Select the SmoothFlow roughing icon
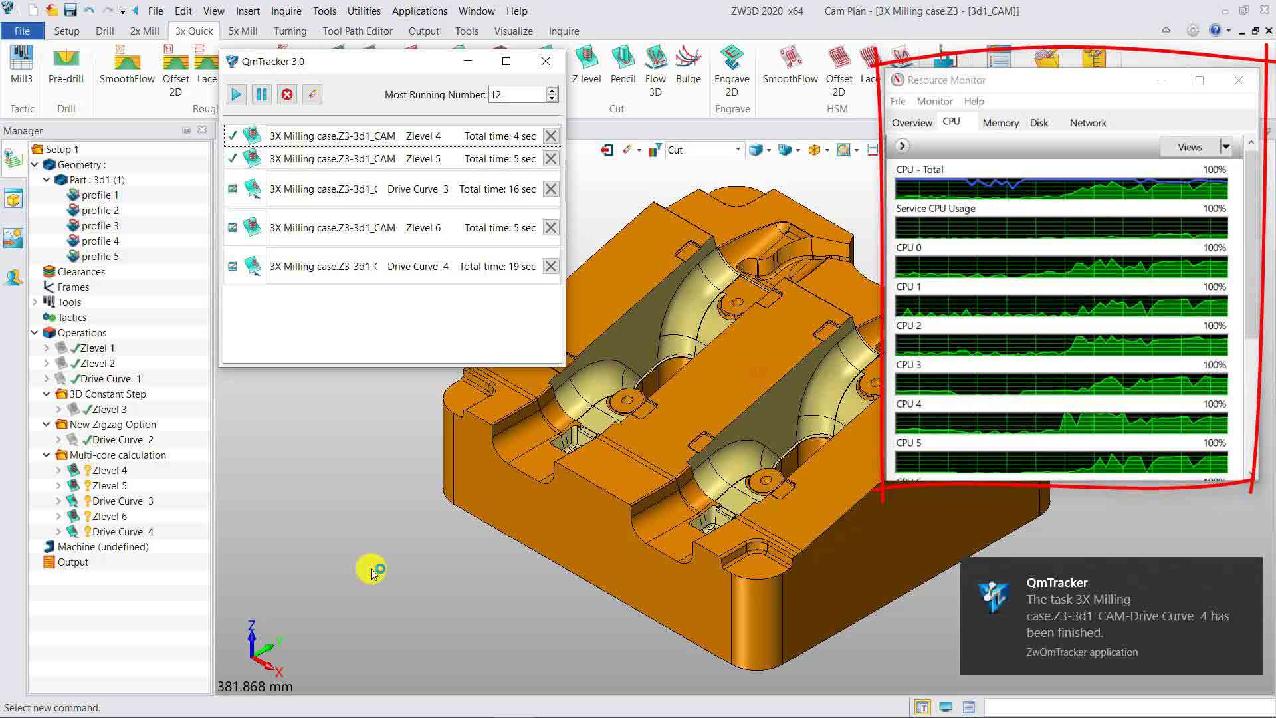 127,61
